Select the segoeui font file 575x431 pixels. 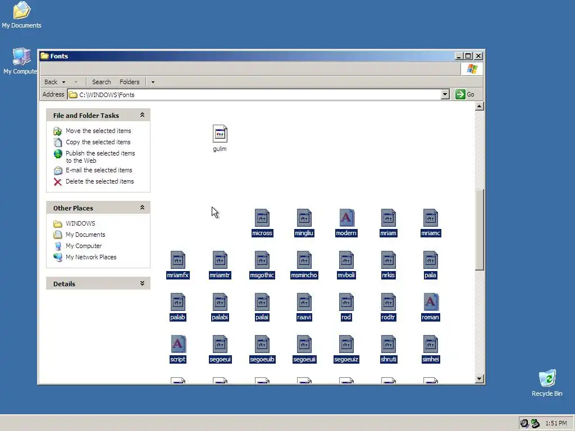pos(220,344)
